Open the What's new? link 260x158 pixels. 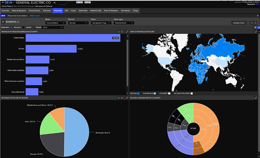[x=35, y=15]
